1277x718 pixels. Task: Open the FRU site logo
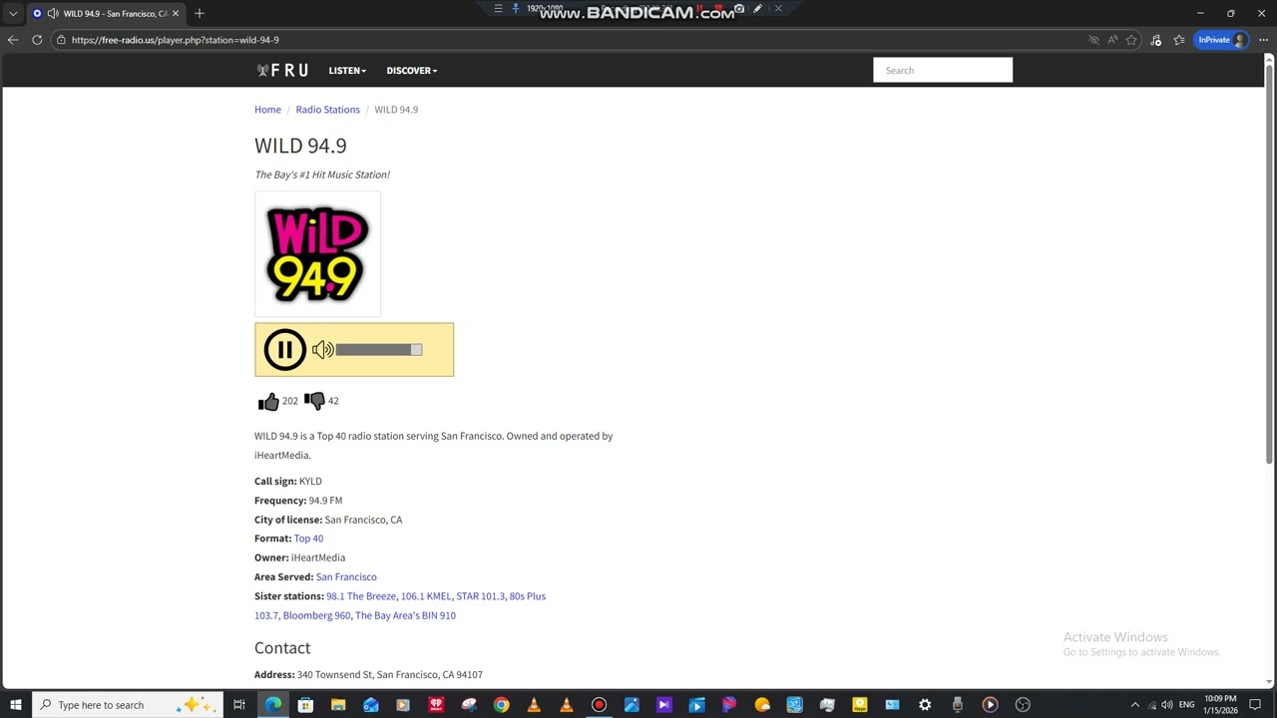[x=282, y=70]
